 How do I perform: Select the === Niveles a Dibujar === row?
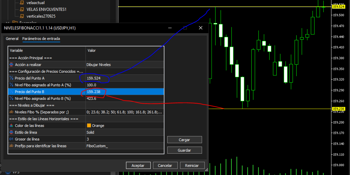86,105
